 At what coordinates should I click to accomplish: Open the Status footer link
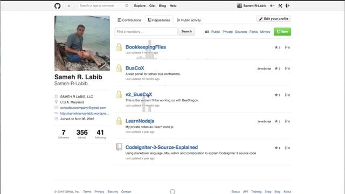point(236,192)
